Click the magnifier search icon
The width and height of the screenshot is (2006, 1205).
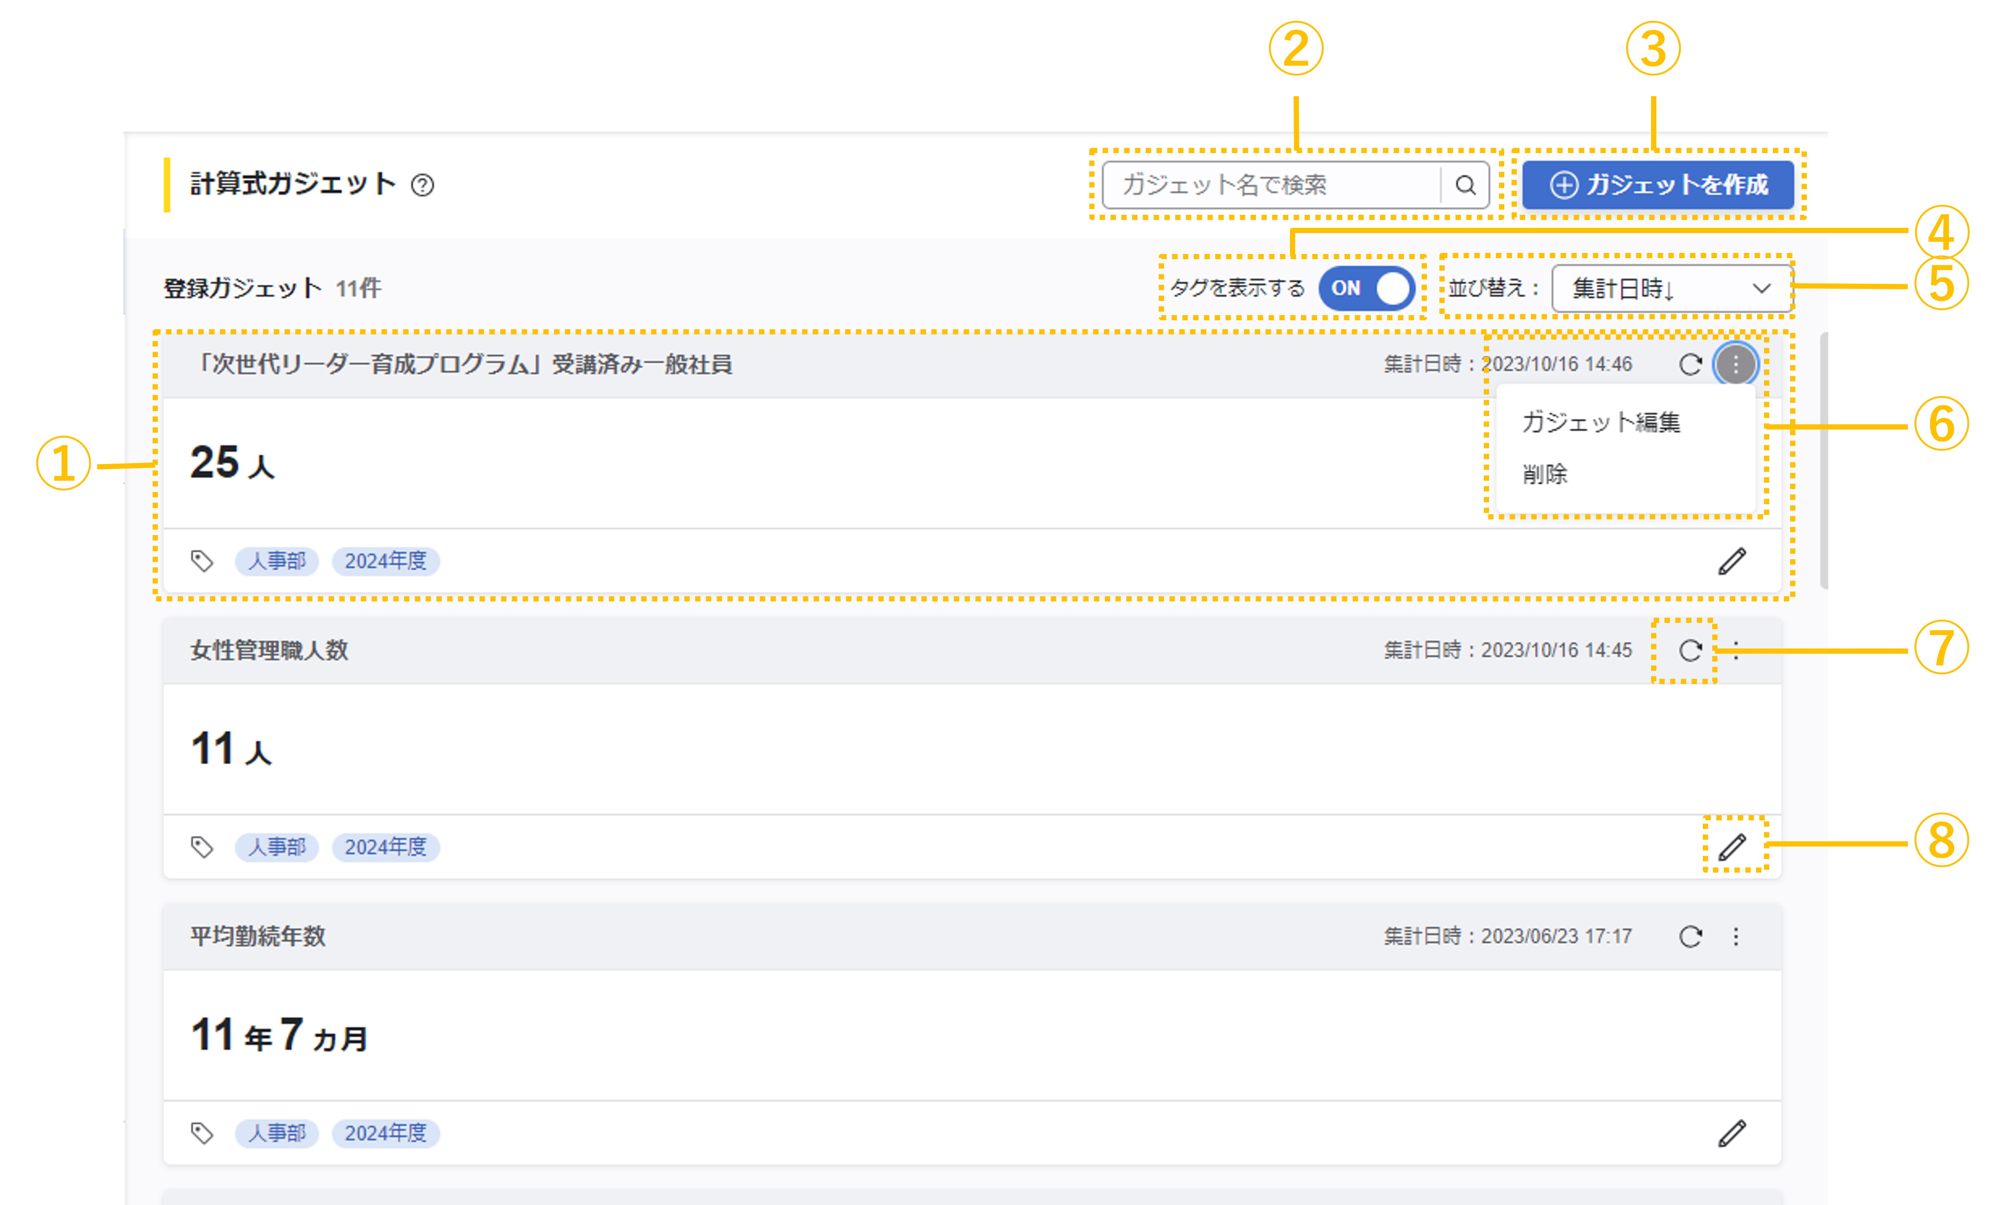pyautogui.click(x=1465, y=185)
